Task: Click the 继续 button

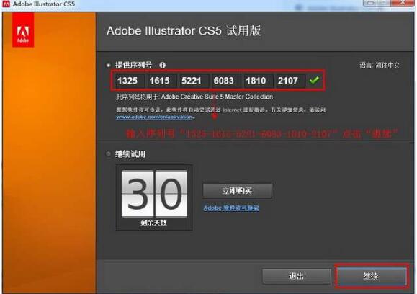Action: [x=371, y=277]
